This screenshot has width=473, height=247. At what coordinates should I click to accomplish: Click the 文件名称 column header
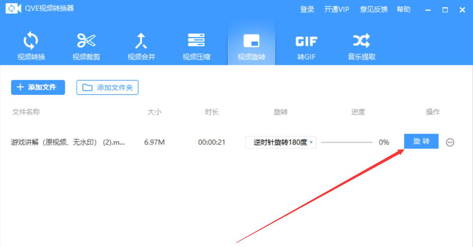[26, 112]
